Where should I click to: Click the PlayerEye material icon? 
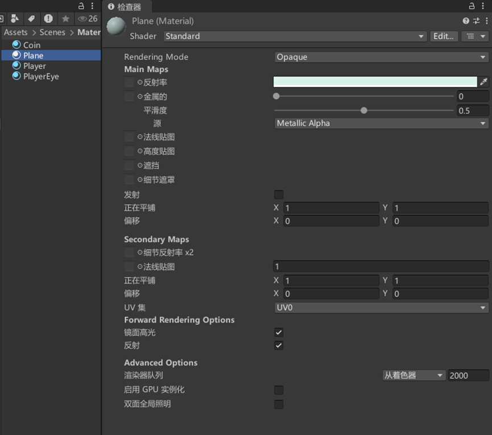tap(16, 76)
